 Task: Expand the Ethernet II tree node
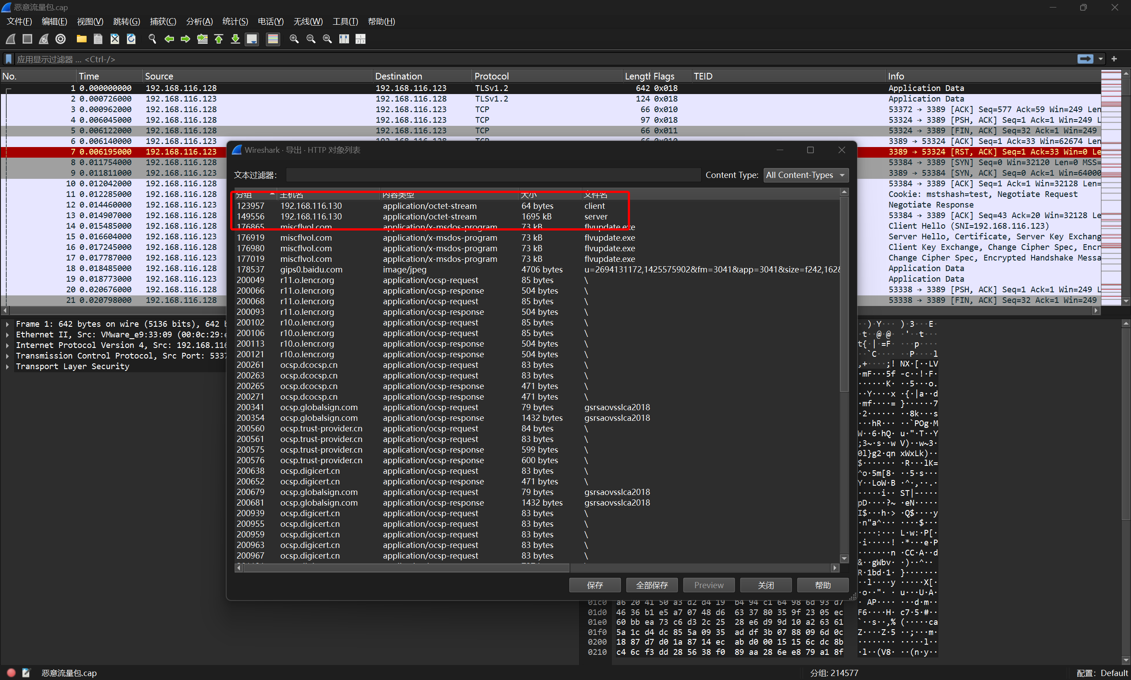(8, 335)
